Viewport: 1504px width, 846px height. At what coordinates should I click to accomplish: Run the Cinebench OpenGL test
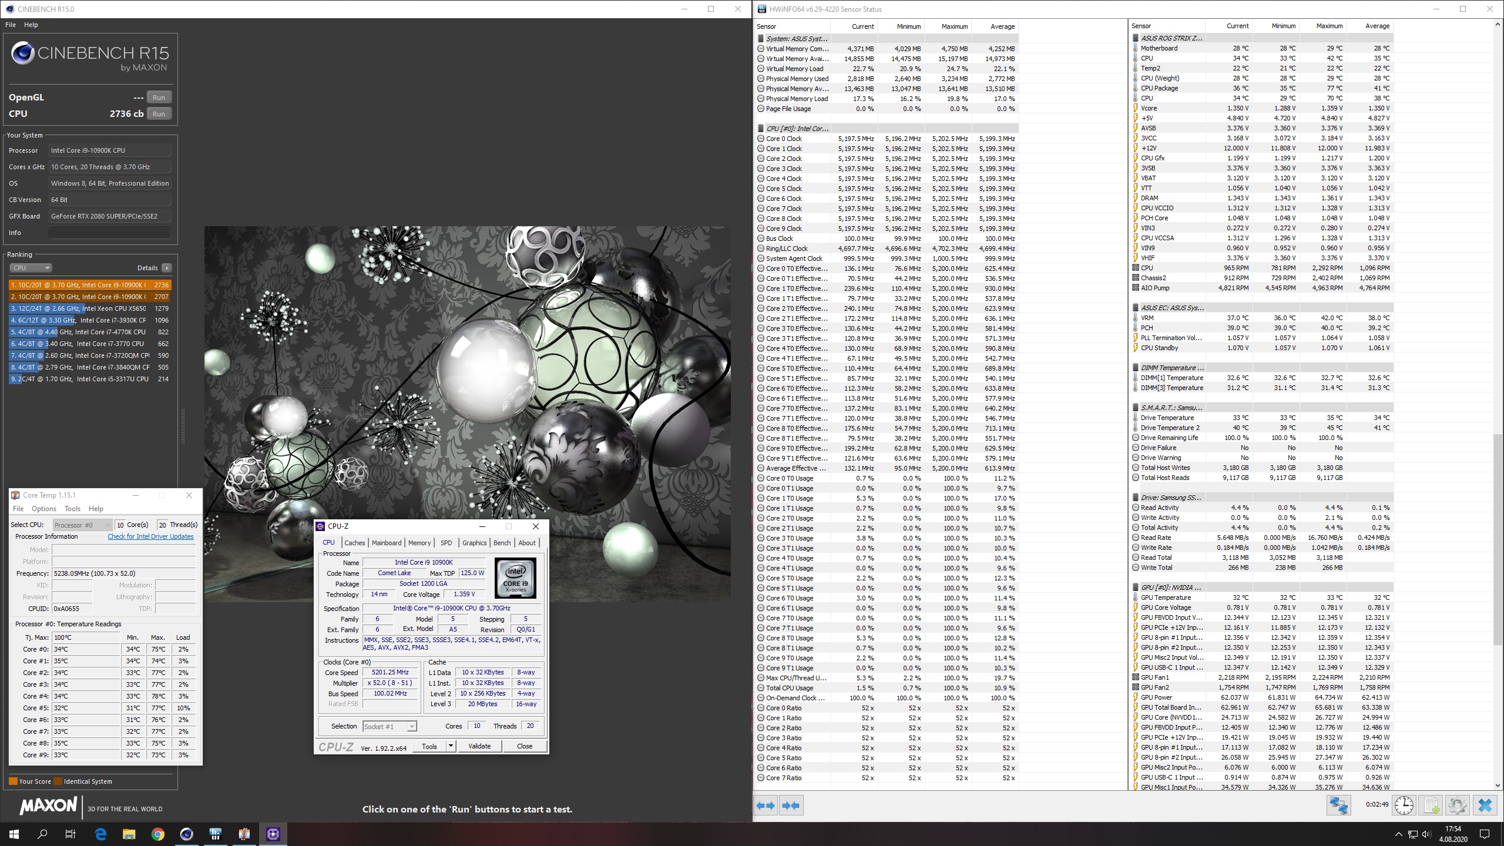[x=159, y=98]
